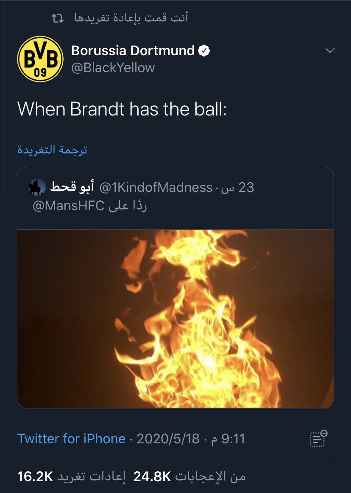
Task: Open the tweet activity icon beside the date
Action: point(318,438)
